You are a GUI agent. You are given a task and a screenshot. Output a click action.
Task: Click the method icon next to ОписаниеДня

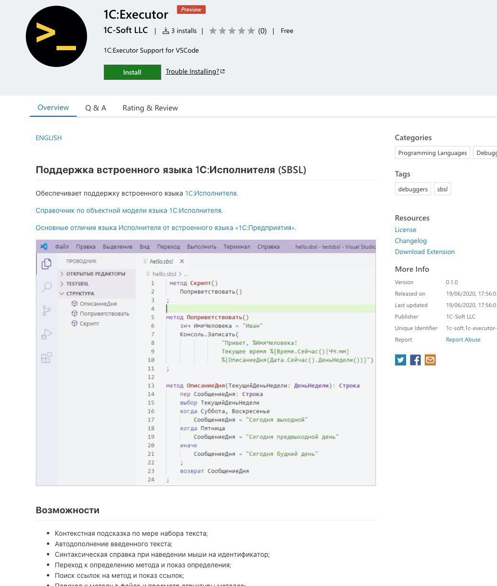pyautogui.click(x=74, y=303)
